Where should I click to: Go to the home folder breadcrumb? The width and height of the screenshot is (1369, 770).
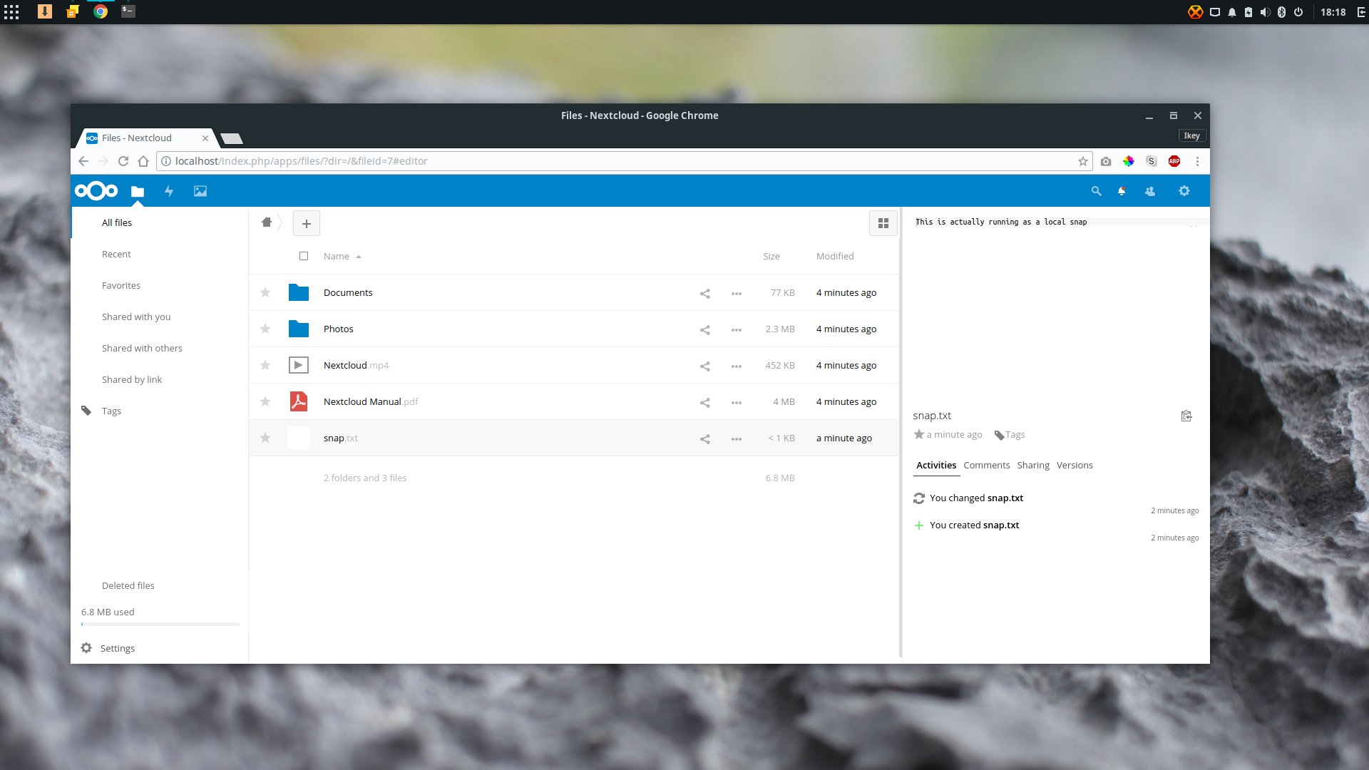pos(267,222)
